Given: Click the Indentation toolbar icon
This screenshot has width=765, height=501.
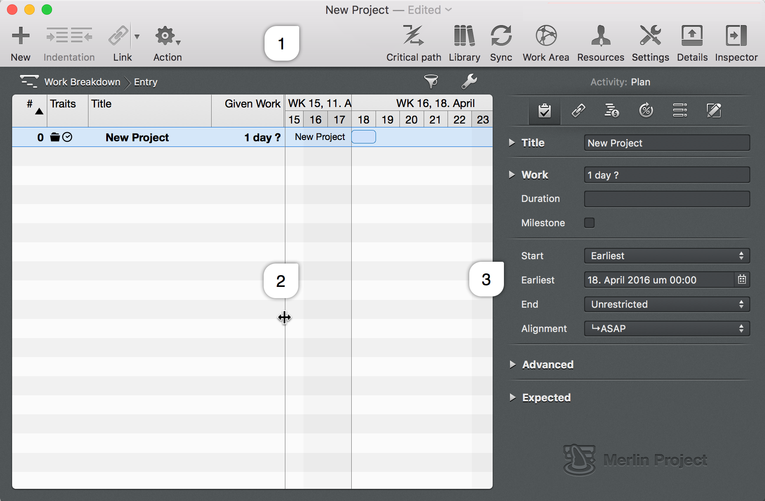Looking at the screenshot, I should (x=69, y=36).
